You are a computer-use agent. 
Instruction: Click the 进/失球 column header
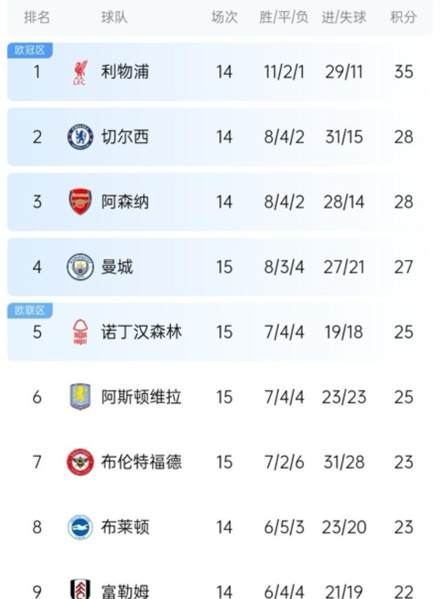click(x=344, y=17)
